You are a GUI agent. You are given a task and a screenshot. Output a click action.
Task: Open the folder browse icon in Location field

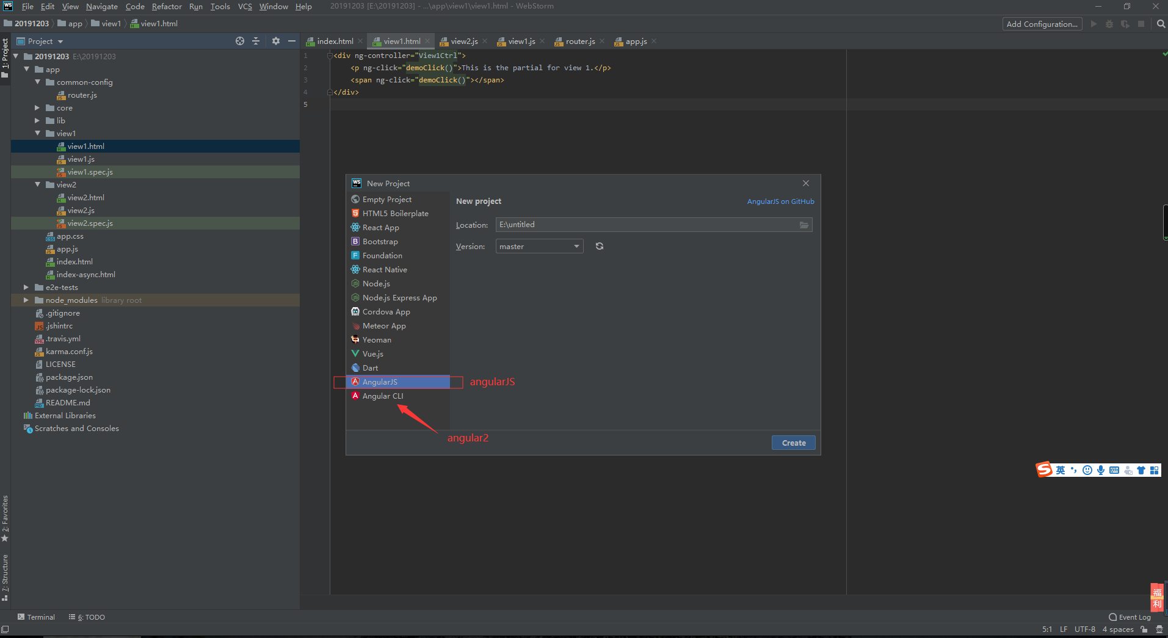click(x=804, y=225)
